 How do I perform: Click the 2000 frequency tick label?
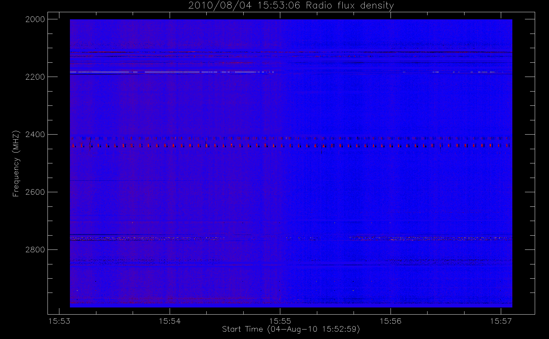pyautogui.click(x=35, y=19)
